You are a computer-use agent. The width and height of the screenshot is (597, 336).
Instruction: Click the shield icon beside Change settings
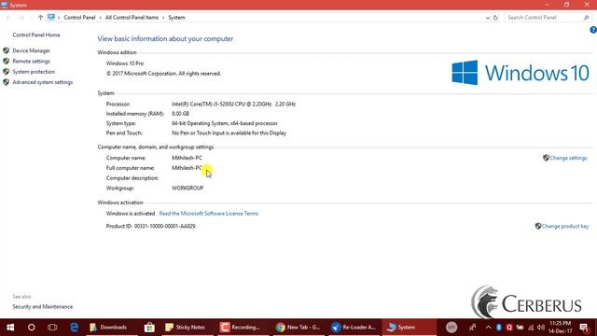point(546,158)
